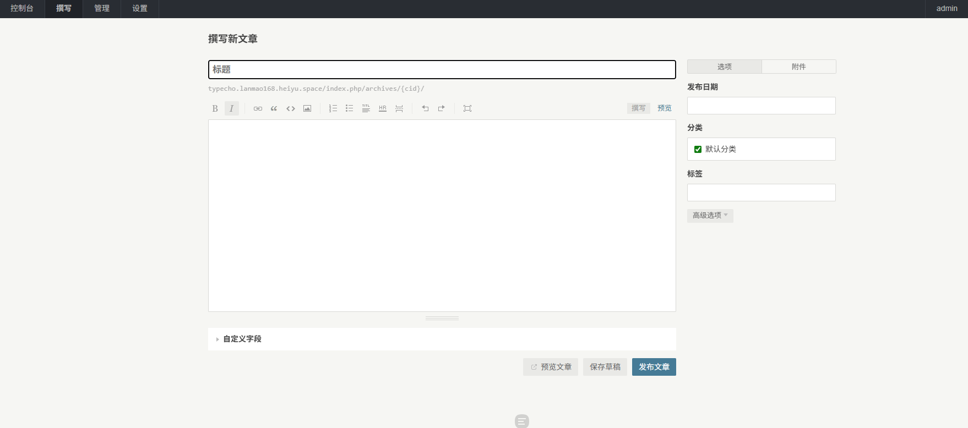Insert a bulleted list
Image resolution: width=968 pixels, height=428 pixels.
point(350,108)
